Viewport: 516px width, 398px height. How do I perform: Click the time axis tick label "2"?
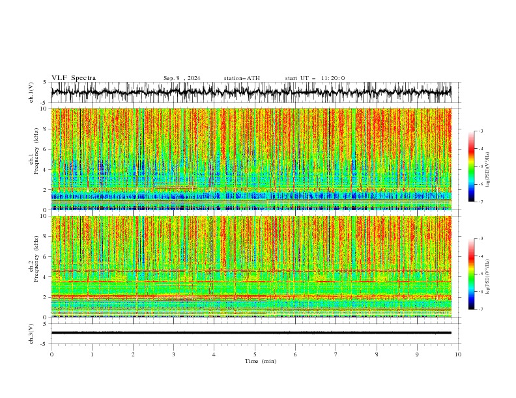(133, 354)
